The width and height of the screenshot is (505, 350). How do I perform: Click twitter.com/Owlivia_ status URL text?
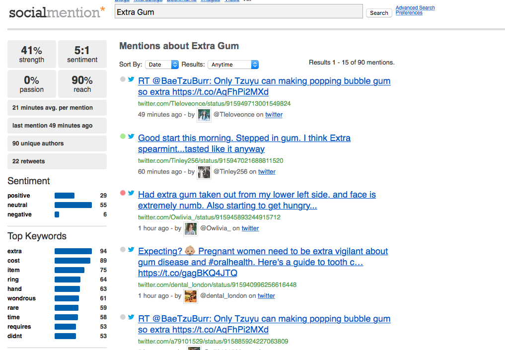click(209, 217)
